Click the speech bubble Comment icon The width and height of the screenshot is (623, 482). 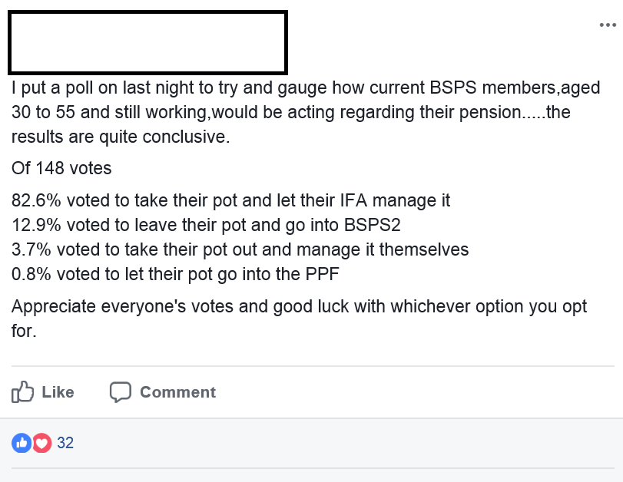pyautogui.click(x=121, y=392)
